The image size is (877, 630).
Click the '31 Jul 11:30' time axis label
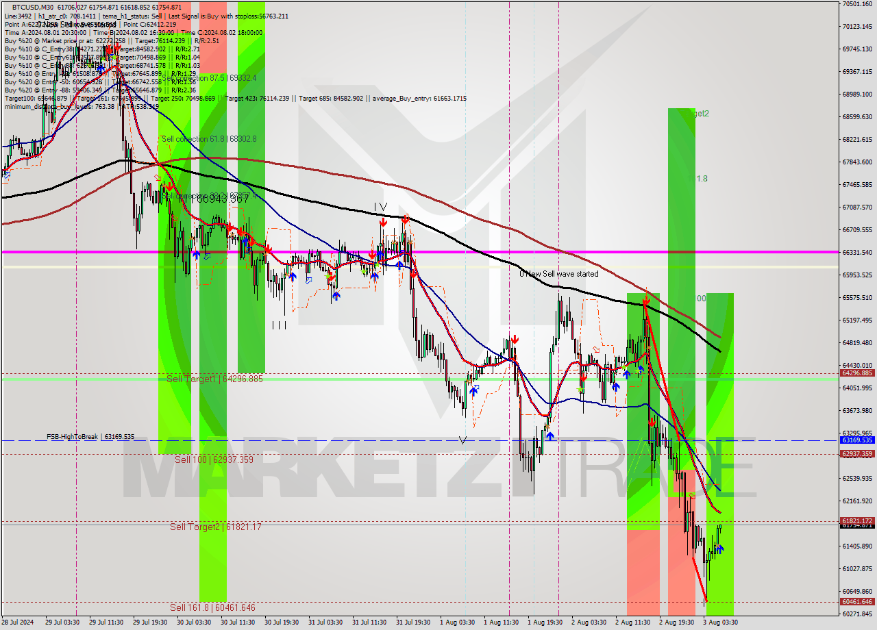pyautogui.click(x=369, y=622)
